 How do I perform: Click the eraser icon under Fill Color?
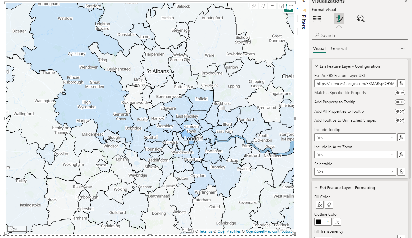click(329, 205)
